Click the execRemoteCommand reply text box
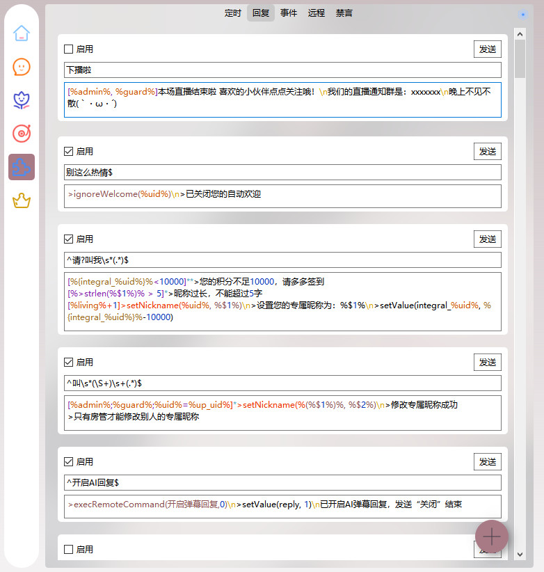The width and height of the screenshot is (544, 572). (x=282, y=507)
